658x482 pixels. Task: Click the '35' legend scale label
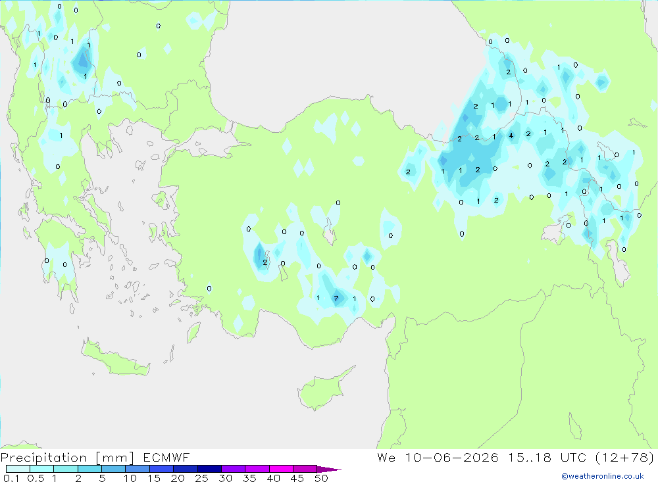pyautogui.click(x=249, y=478)
